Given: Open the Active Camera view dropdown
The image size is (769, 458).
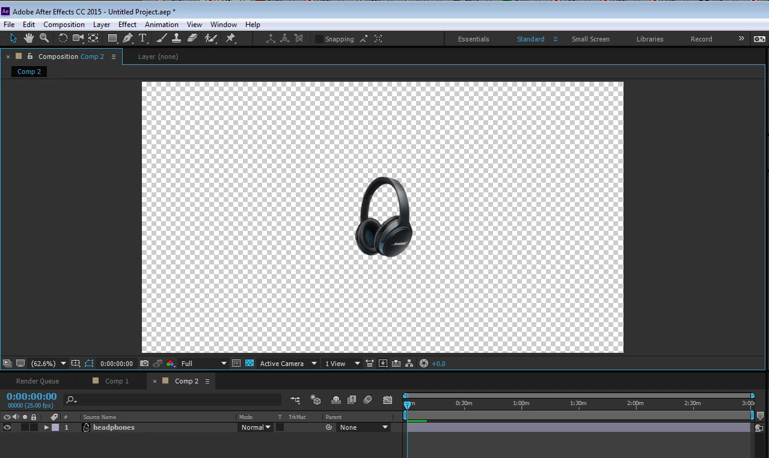Looking at the screenshot, I should (x=288, y=364).
